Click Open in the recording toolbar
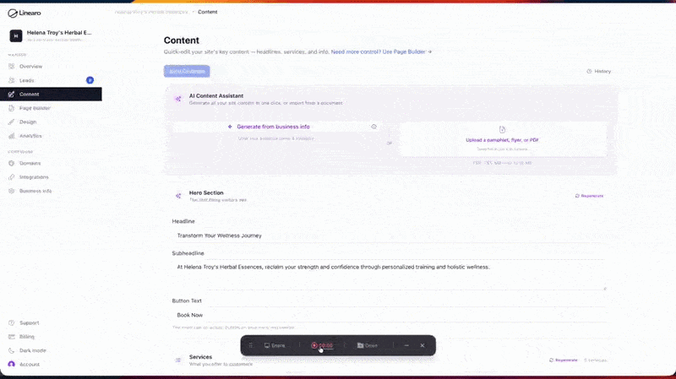Viewport: 676px width, 379px height. [x=368, y=345]
